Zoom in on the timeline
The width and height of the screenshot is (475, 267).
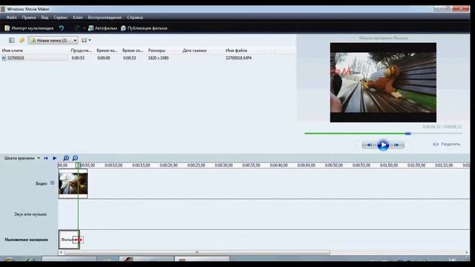(x=66, y=158)
